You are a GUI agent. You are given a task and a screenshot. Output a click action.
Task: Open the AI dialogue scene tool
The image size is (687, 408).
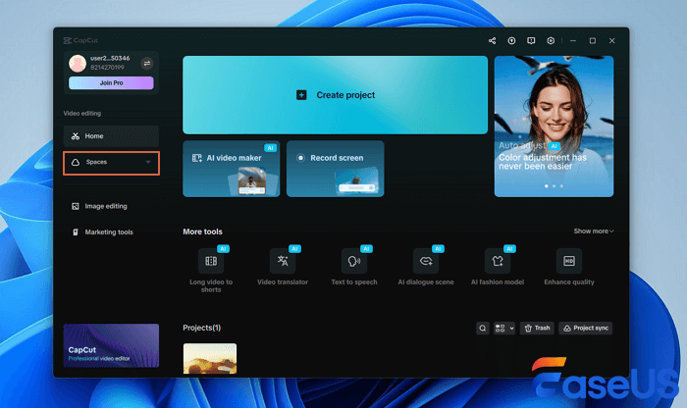click(426, 261)
